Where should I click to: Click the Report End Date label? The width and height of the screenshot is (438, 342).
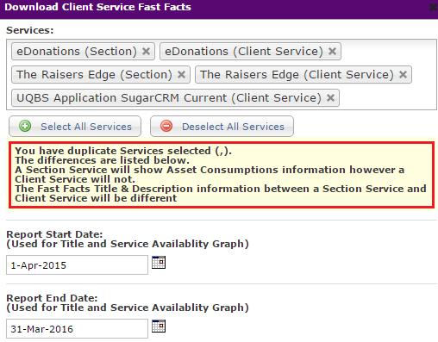coord(52,298)
